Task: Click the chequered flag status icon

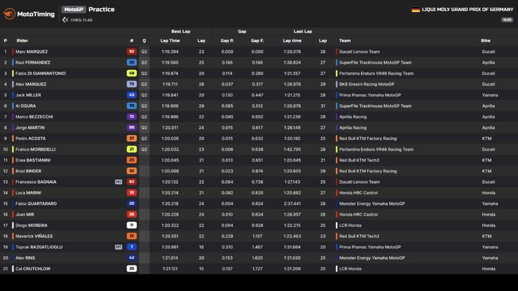Action: (x=65, y=20)
